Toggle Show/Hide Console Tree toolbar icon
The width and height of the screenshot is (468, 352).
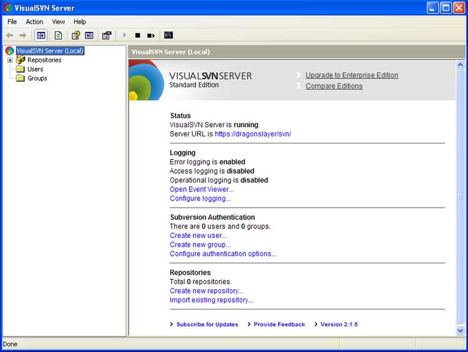pyautogui.click(x=41, y=36)
